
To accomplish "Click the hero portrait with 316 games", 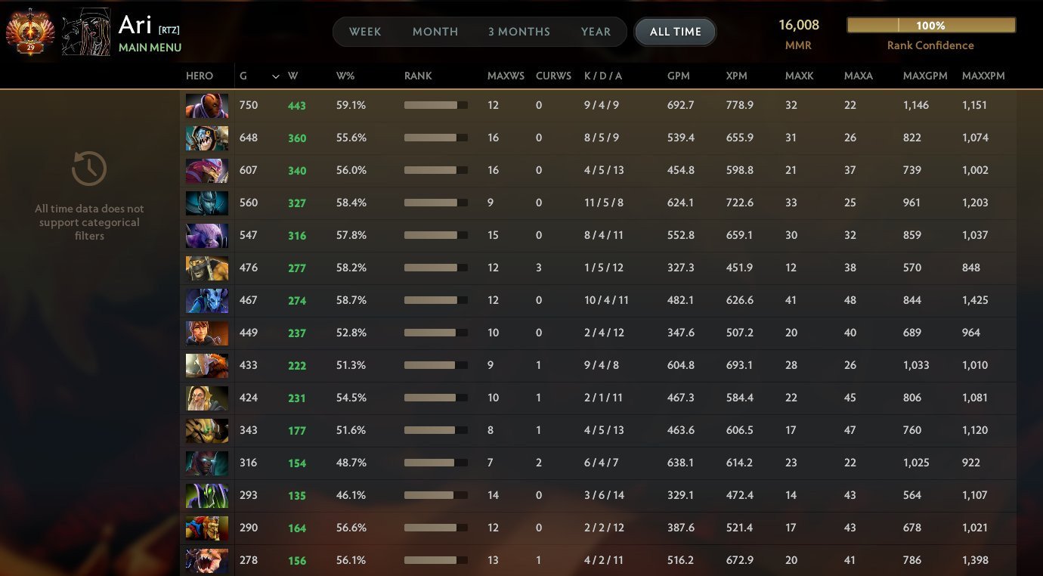I will click(x=207, y=463).
